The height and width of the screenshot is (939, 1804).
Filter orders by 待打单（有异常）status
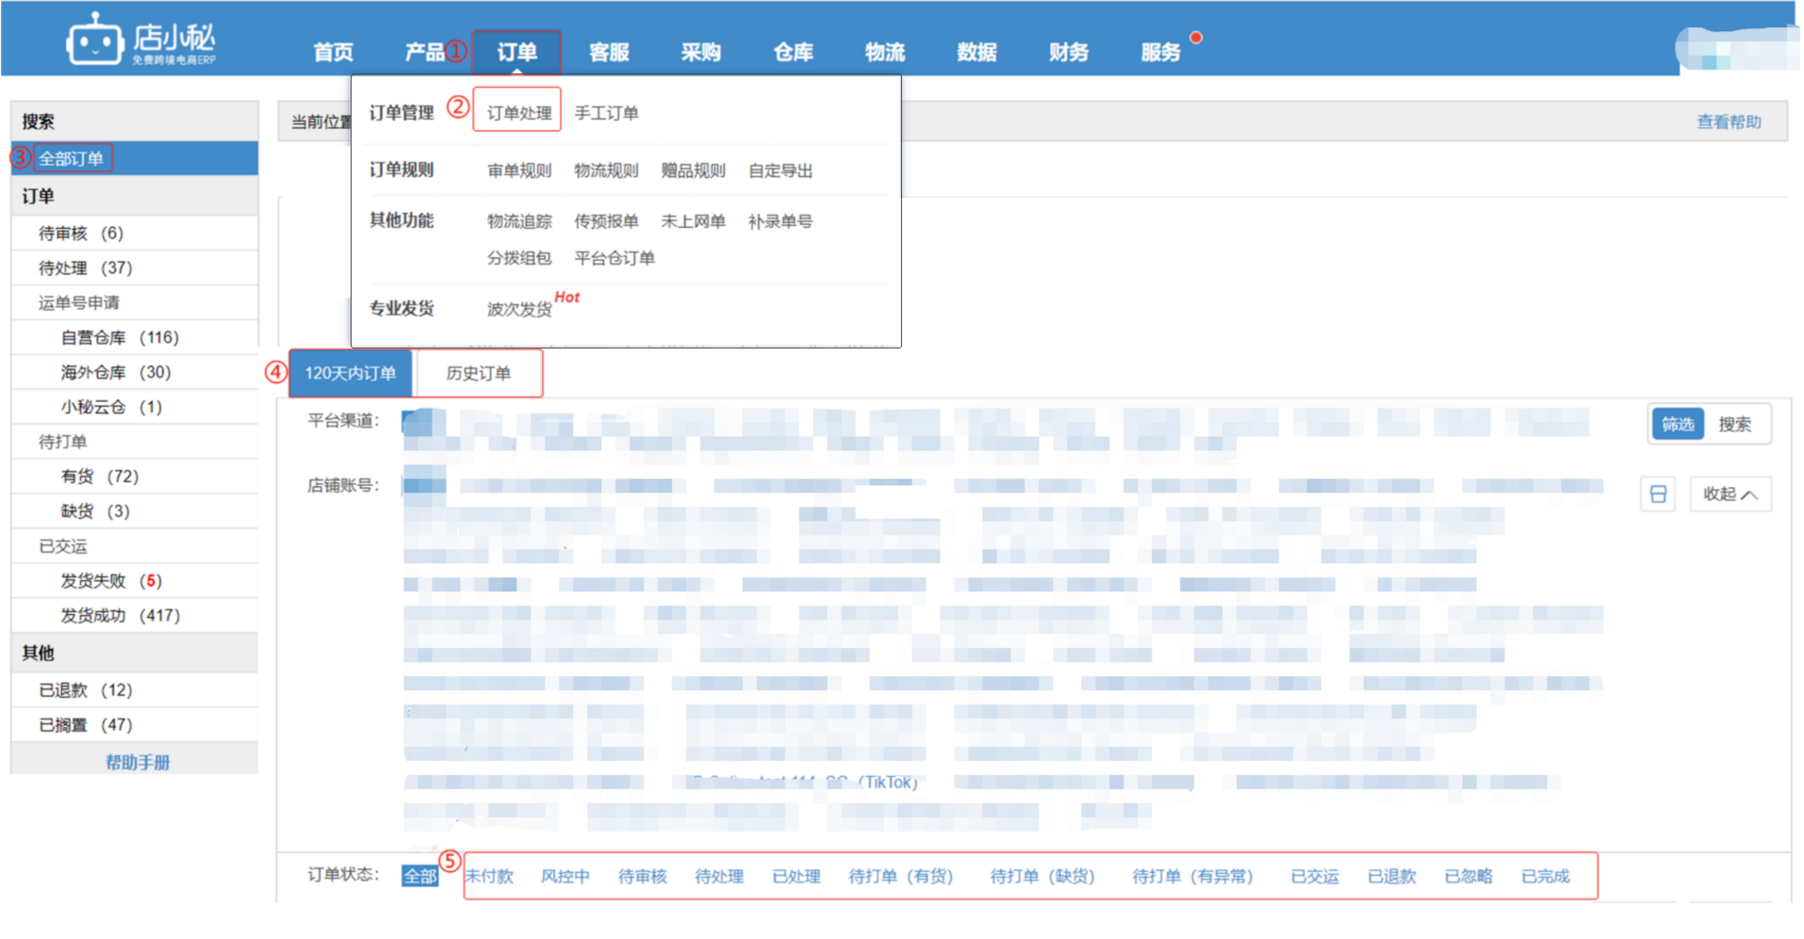(1192, 876)
